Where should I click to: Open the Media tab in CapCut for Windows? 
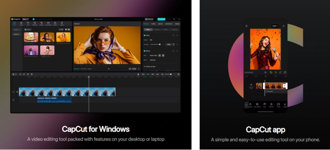15,23
